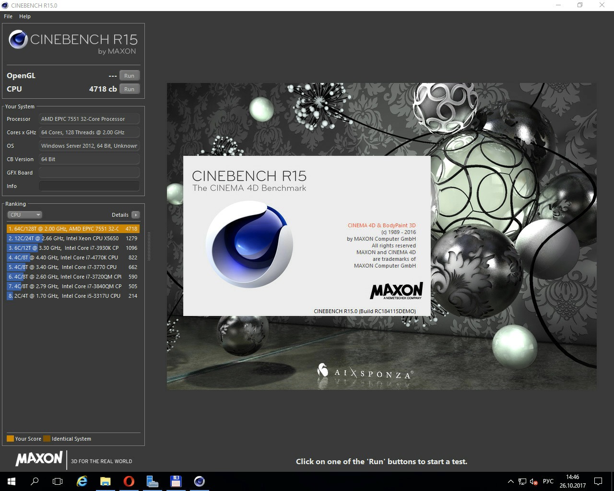
Task: Select the AMD EPYC 7551 ranking entry
Action: pyautogui.click(x=73, y=229)
